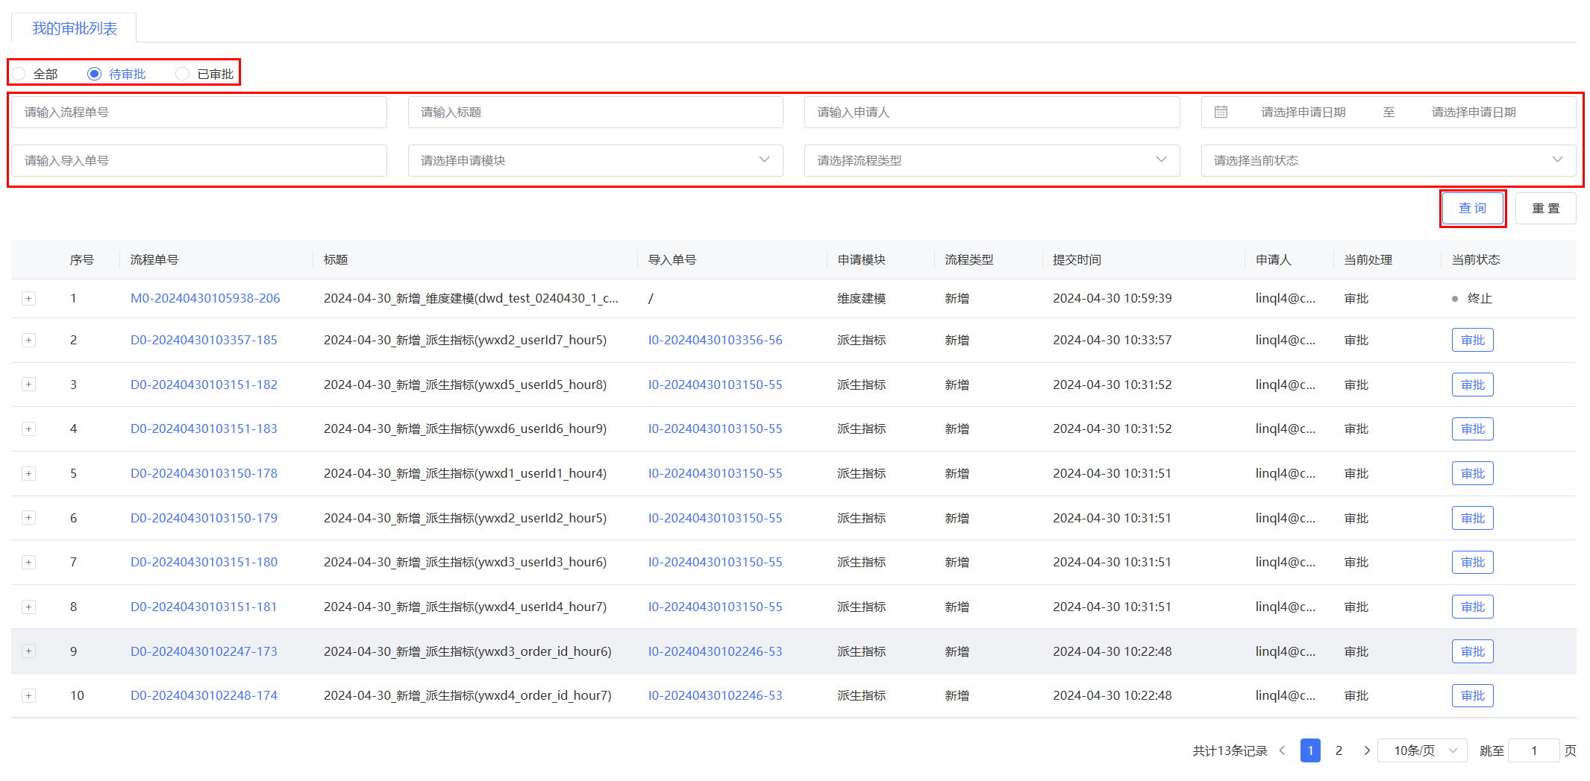
Task: Expand row 3 with plus icon
Action: (28, 385)
